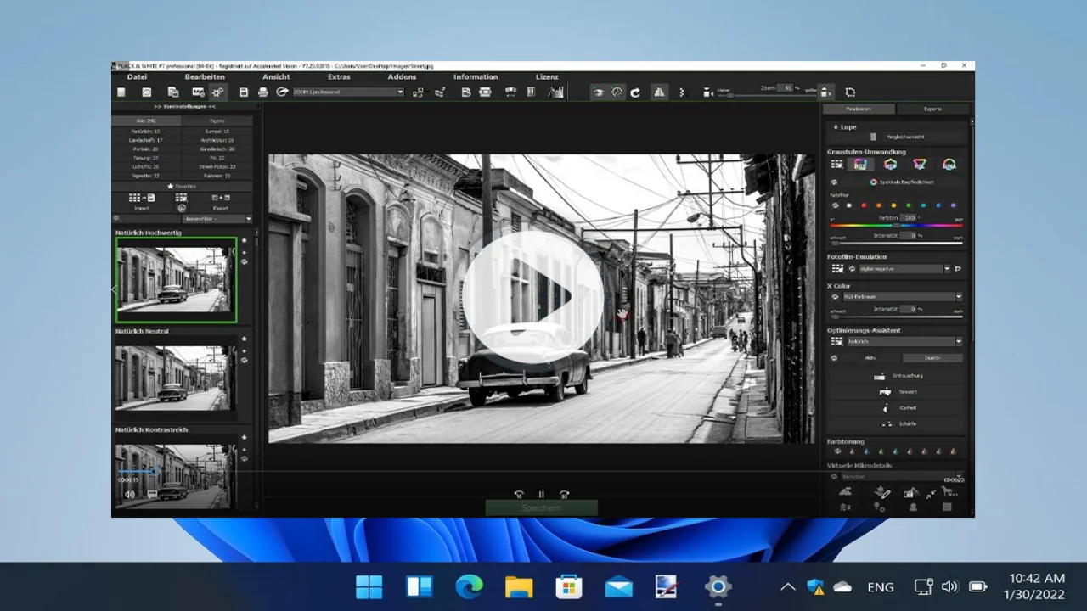Select the red color filter dot
1087x611 pixels.
coord(864,205)
